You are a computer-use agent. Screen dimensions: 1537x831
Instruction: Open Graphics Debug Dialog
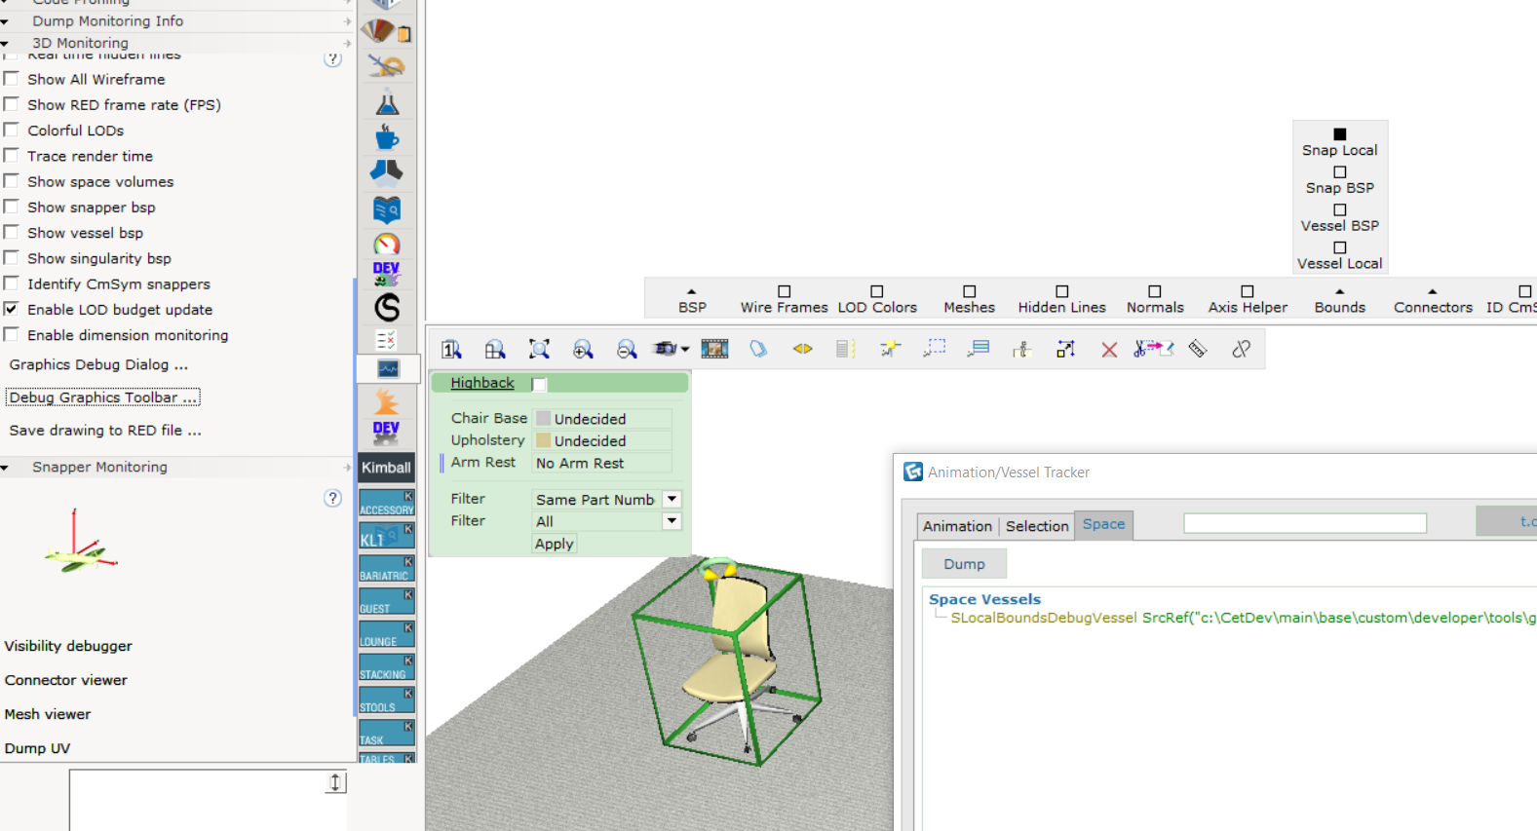tap(98, 364)
